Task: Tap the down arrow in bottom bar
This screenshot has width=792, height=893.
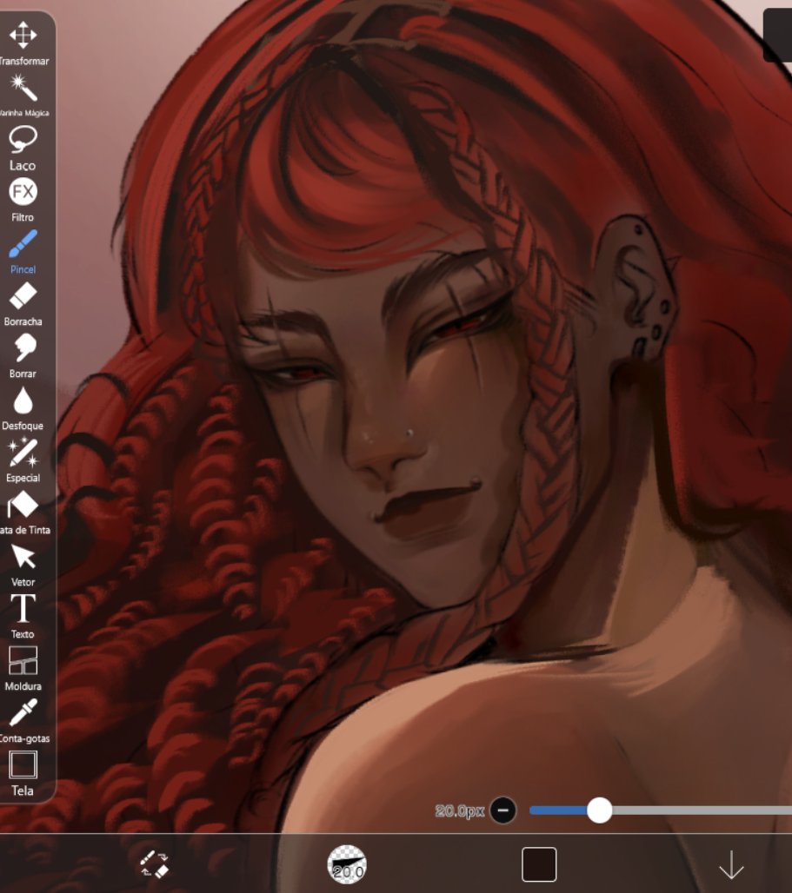Action: pos(732,865)
